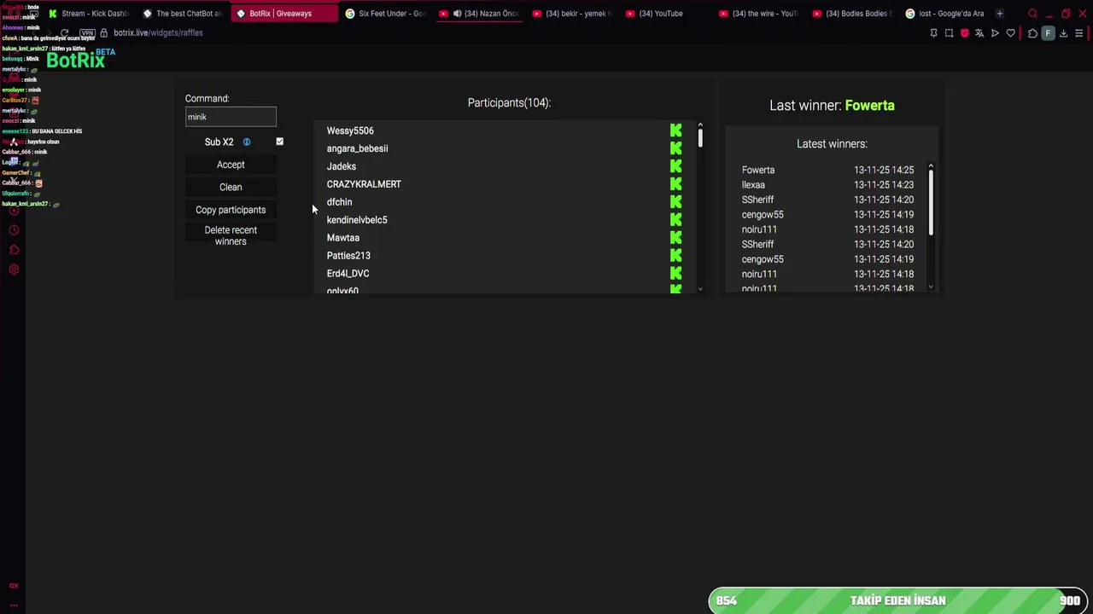Open a new browser tab
The height and width of the screenshot is (614, 1093).
coord(1000,14)
